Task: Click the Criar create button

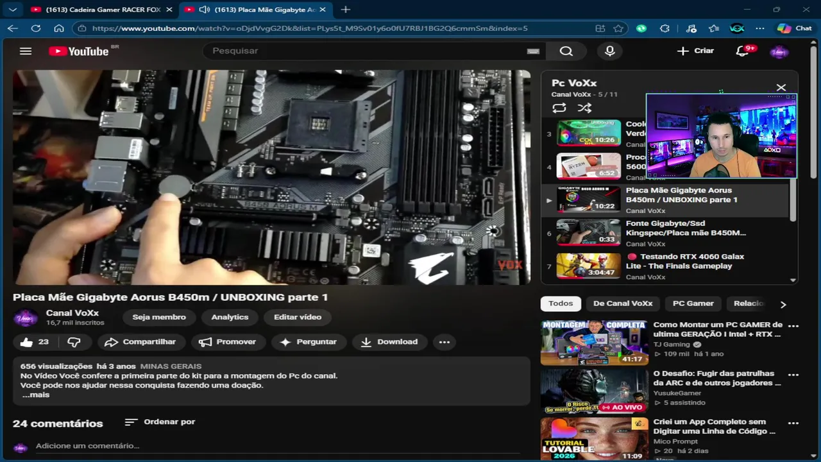Action: (695, 51)
